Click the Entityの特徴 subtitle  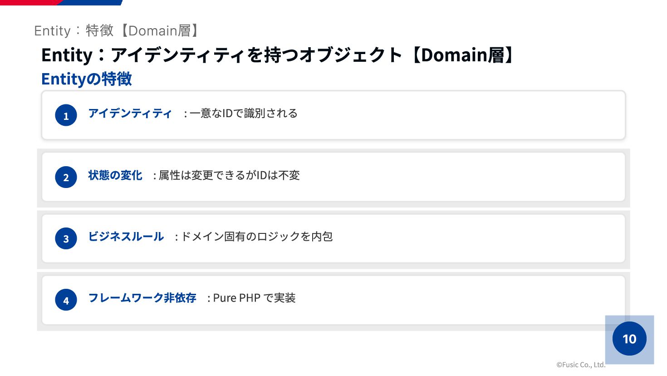[x=87, y=79]
